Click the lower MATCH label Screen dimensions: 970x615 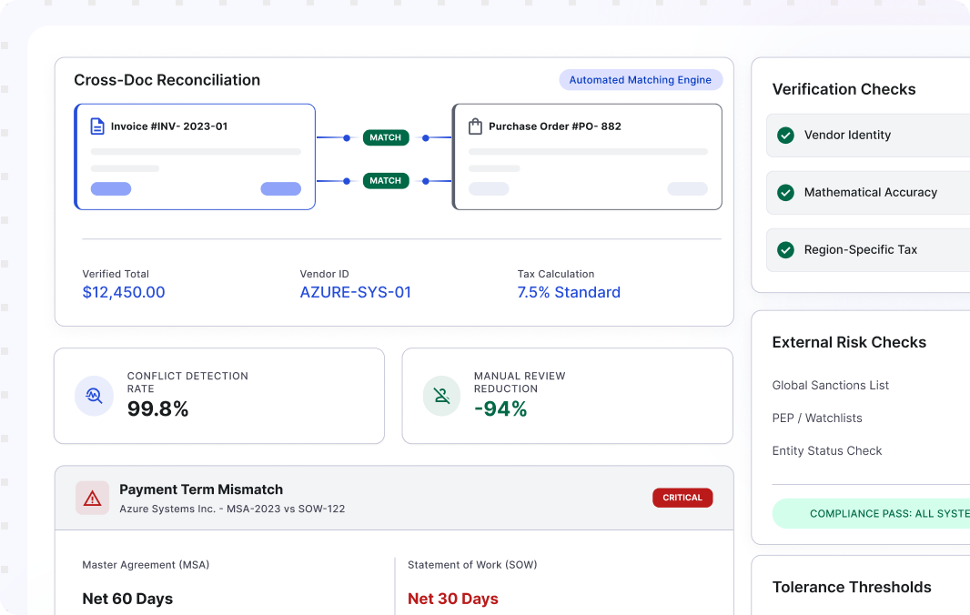point(386,181)
